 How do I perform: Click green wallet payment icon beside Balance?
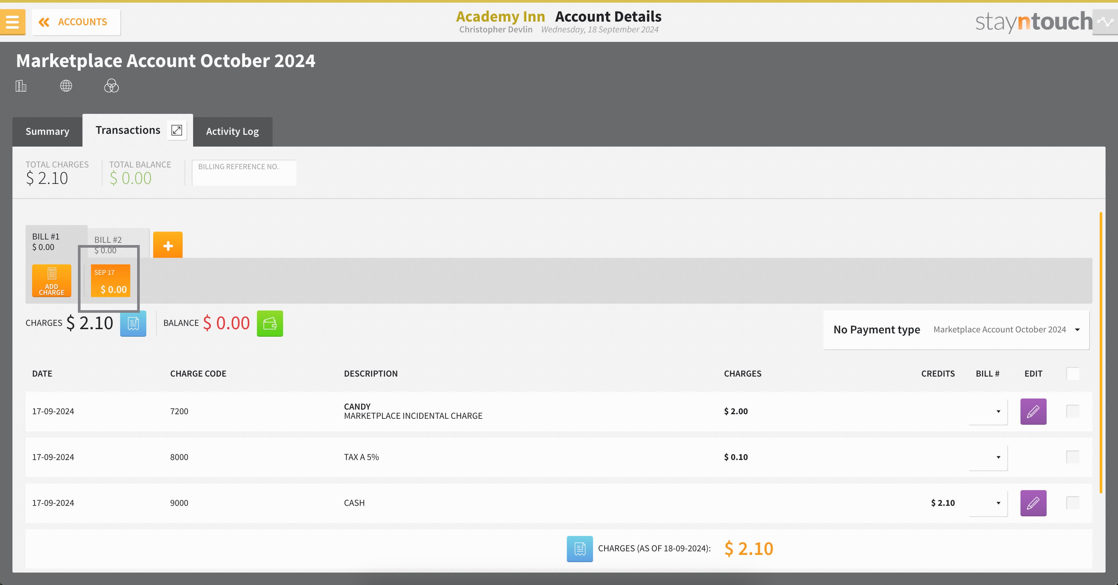coord(270,323)
